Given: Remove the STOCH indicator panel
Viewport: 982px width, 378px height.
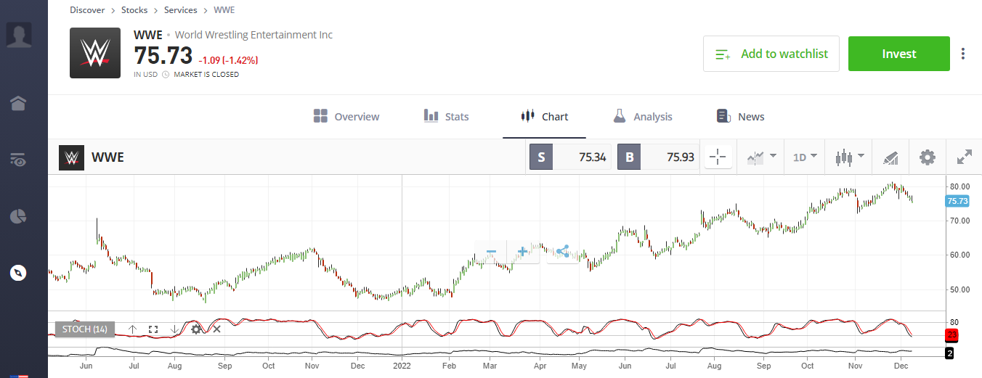Looking at the screenshot, I should (216, 329).
